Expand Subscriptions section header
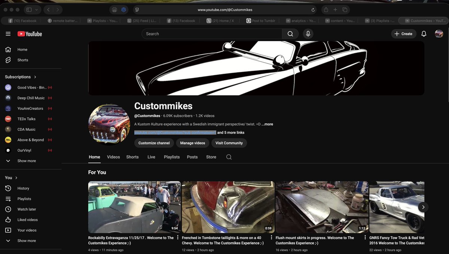This screenshot has width=449, height=254. 21,77
